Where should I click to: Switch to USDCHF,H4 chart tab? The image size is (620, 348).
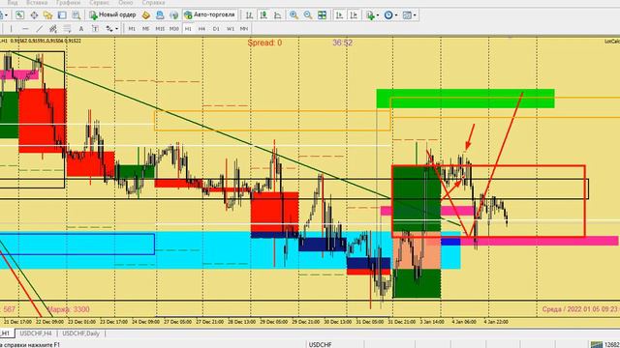tap(36, 333)
